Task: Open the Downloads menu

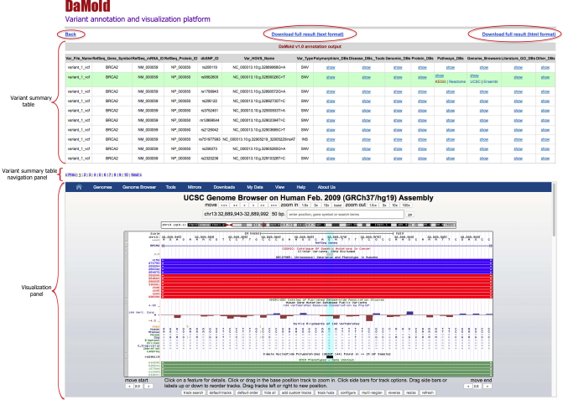Action: point(224,187)
